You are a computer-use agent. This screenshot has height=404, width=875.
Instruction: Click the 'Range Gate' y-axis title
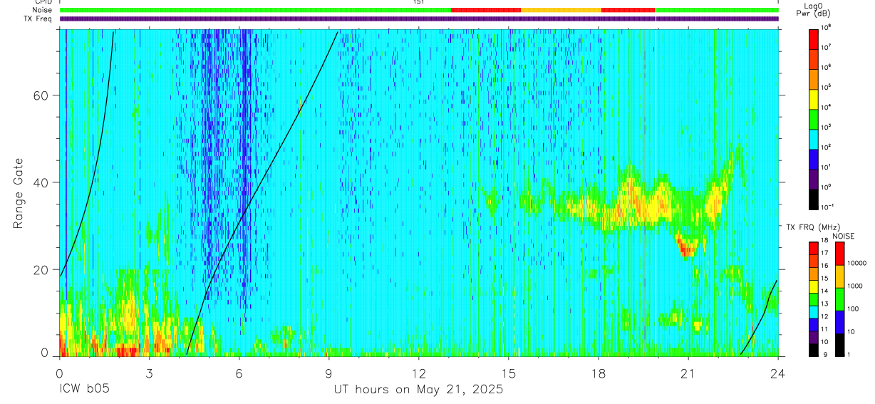[x=19, y=193]
